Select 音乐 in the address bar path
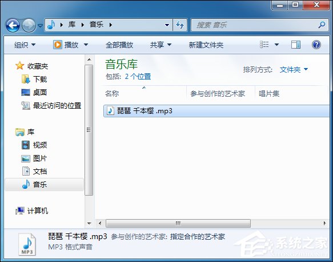Viewport: 333px width, 262px height. pos(97,25)
